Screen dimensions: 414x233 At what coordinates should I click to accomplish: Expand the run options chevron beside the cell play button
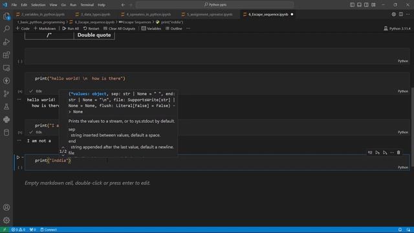[x=23, y=157]
